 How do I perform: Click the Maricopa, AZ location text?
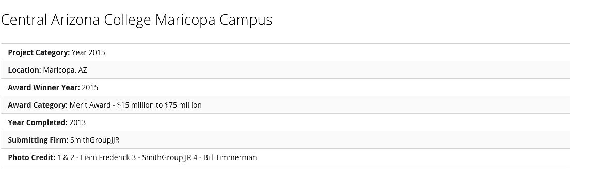(x=65, y=70)
